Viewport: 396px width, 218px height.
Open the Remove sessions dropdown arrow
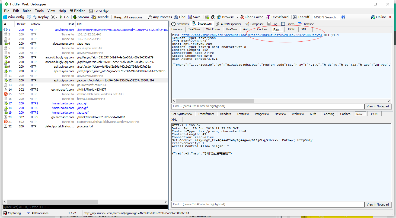point(56,17)
